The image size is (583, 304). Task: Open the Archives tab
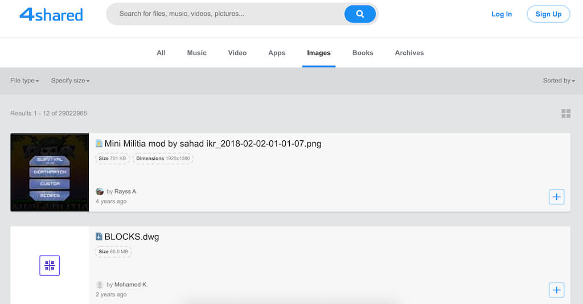tap(409, 53)
